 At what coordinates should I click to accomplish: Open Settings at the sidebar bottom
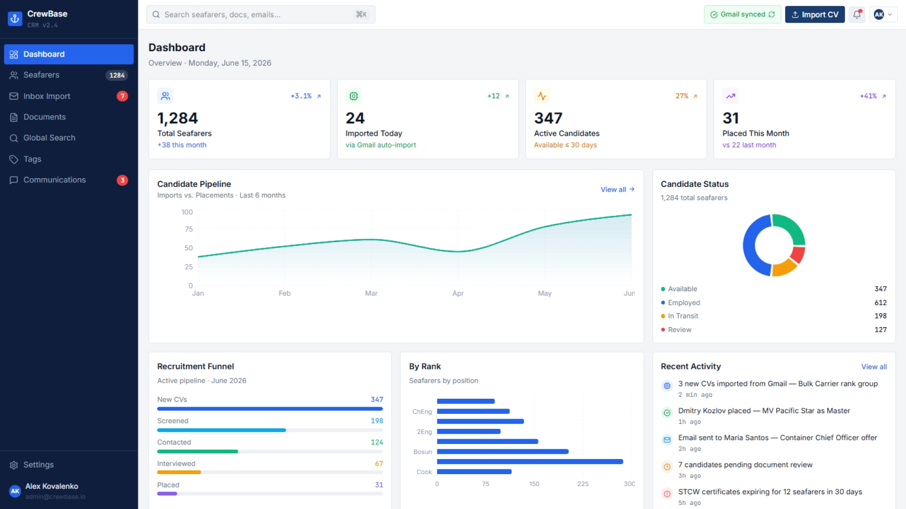pos(69,465)
